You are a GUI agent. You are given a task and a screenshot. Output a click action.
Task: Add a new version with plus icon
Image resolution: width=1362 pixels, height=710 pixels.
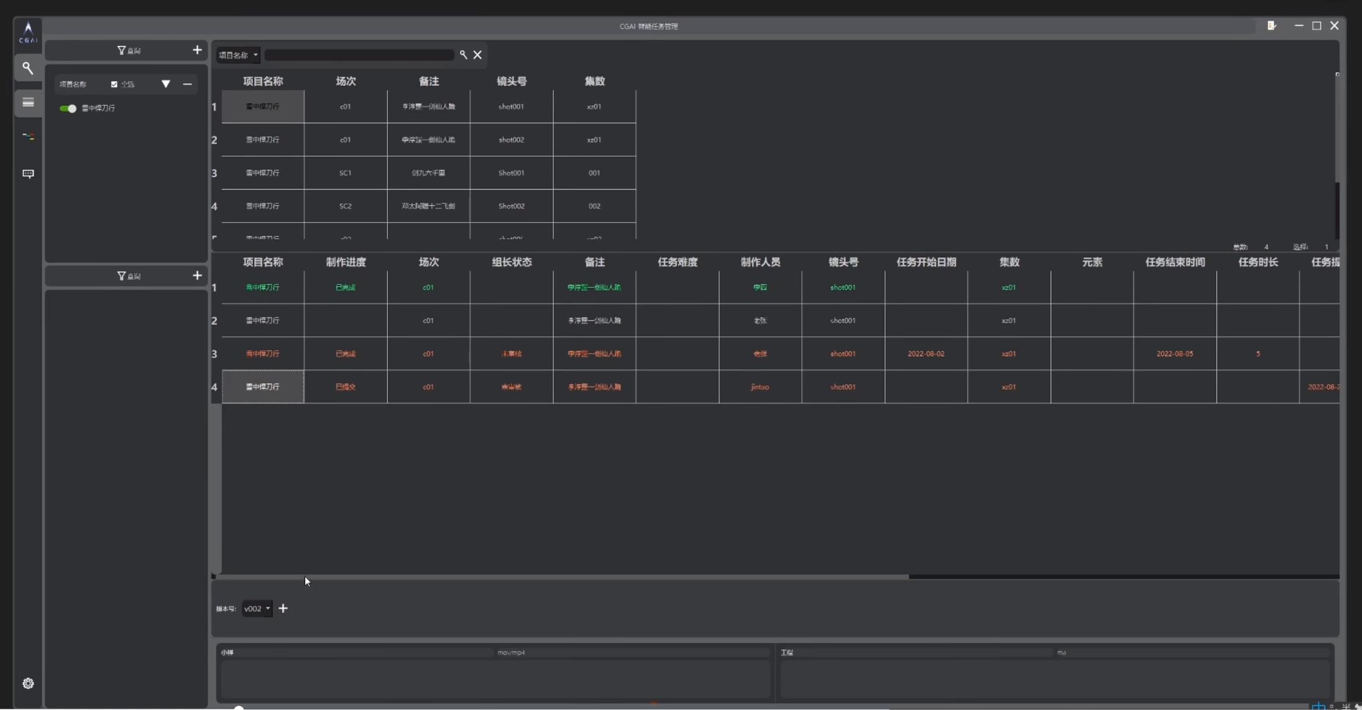(283, 608)
